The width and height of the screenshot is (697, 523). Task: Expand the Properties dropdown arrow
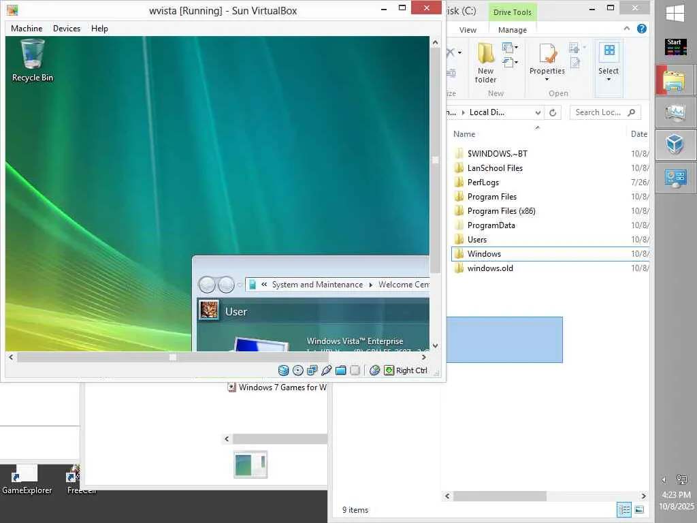pos(547,80)
